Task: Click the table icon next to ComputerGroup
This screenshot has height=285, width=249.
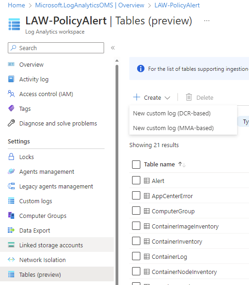Action: [x=147, y=211]
